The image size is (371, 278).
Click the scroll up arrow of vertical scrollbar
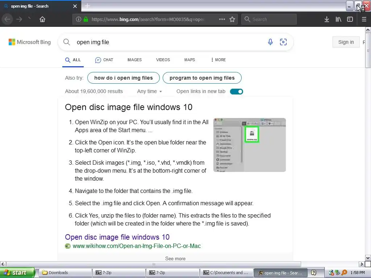tap(368, 30)
